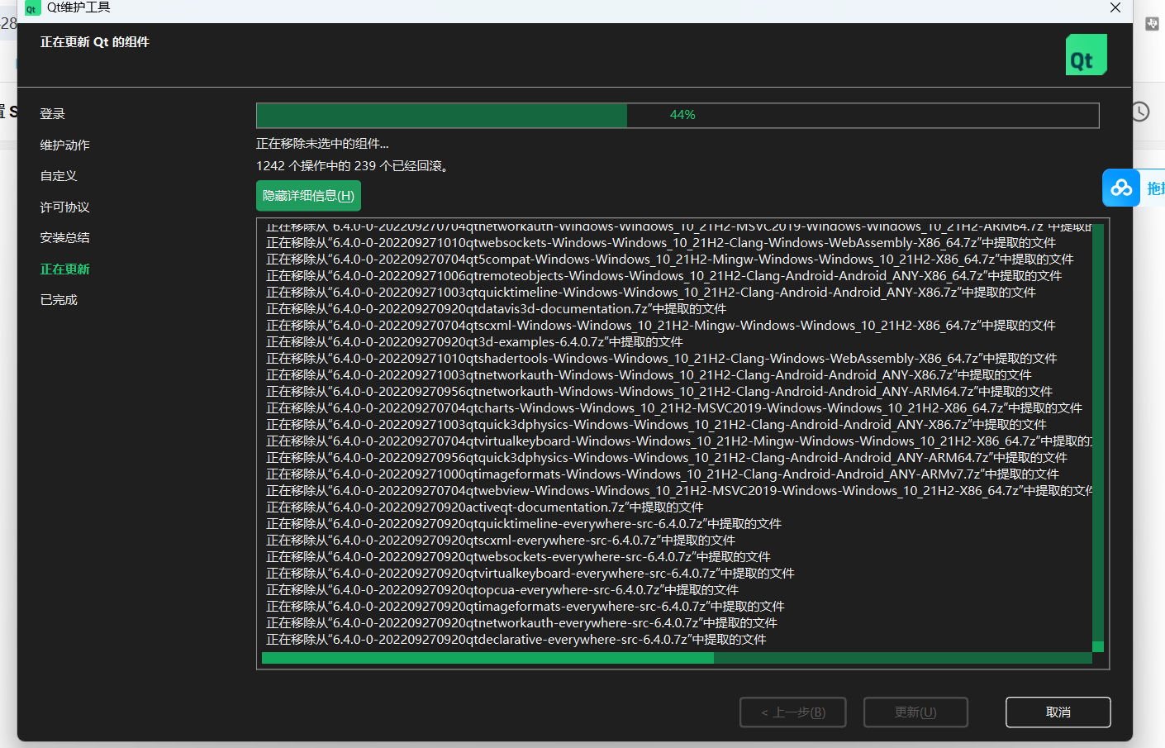
Task: Click the Qt logo in the header
Action: pyautogui.click(x=1086, y=55)
